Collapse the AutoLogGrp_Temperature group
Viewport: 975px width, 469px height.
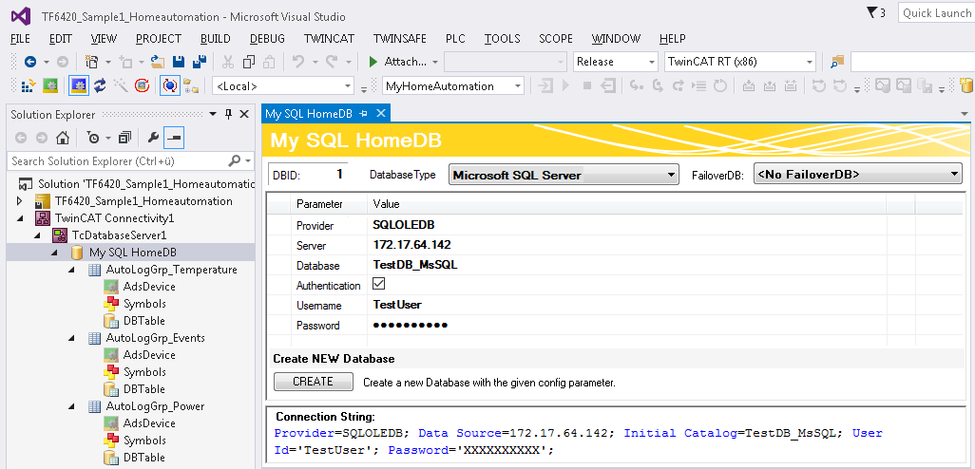pos(71,270)
